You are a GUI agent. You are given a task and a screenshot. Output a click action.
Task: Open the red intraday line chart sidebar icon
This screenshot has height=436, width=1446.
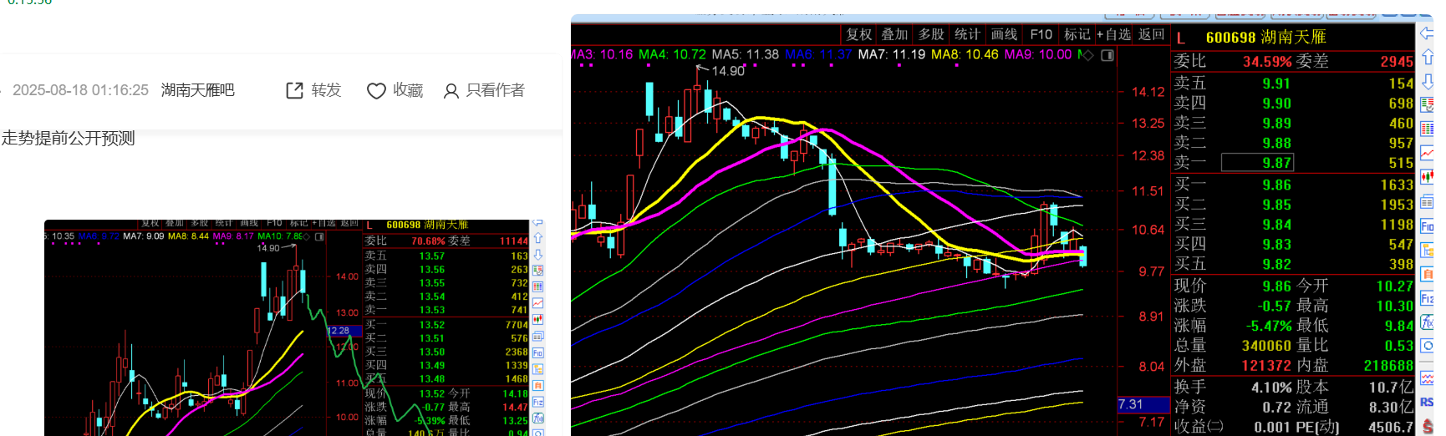pyautogui.click(x=1427, y=153)
